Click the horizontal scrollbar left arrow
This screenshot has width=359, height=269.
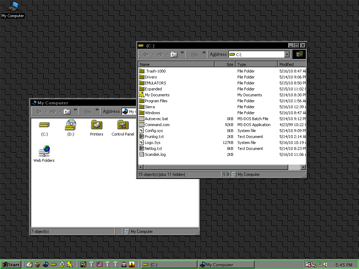pos(141,167)
